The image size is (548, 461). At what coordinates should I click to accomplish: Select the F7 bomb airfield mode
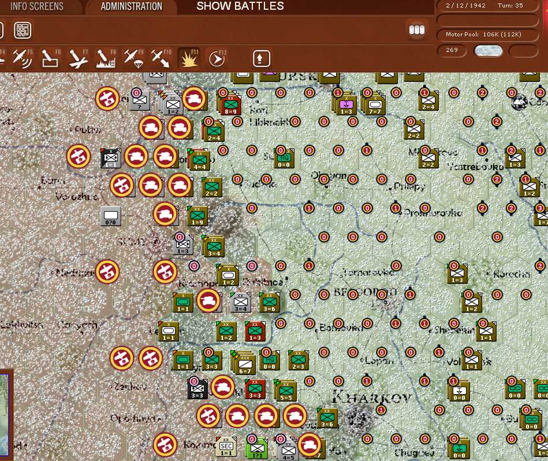[79, 58]
